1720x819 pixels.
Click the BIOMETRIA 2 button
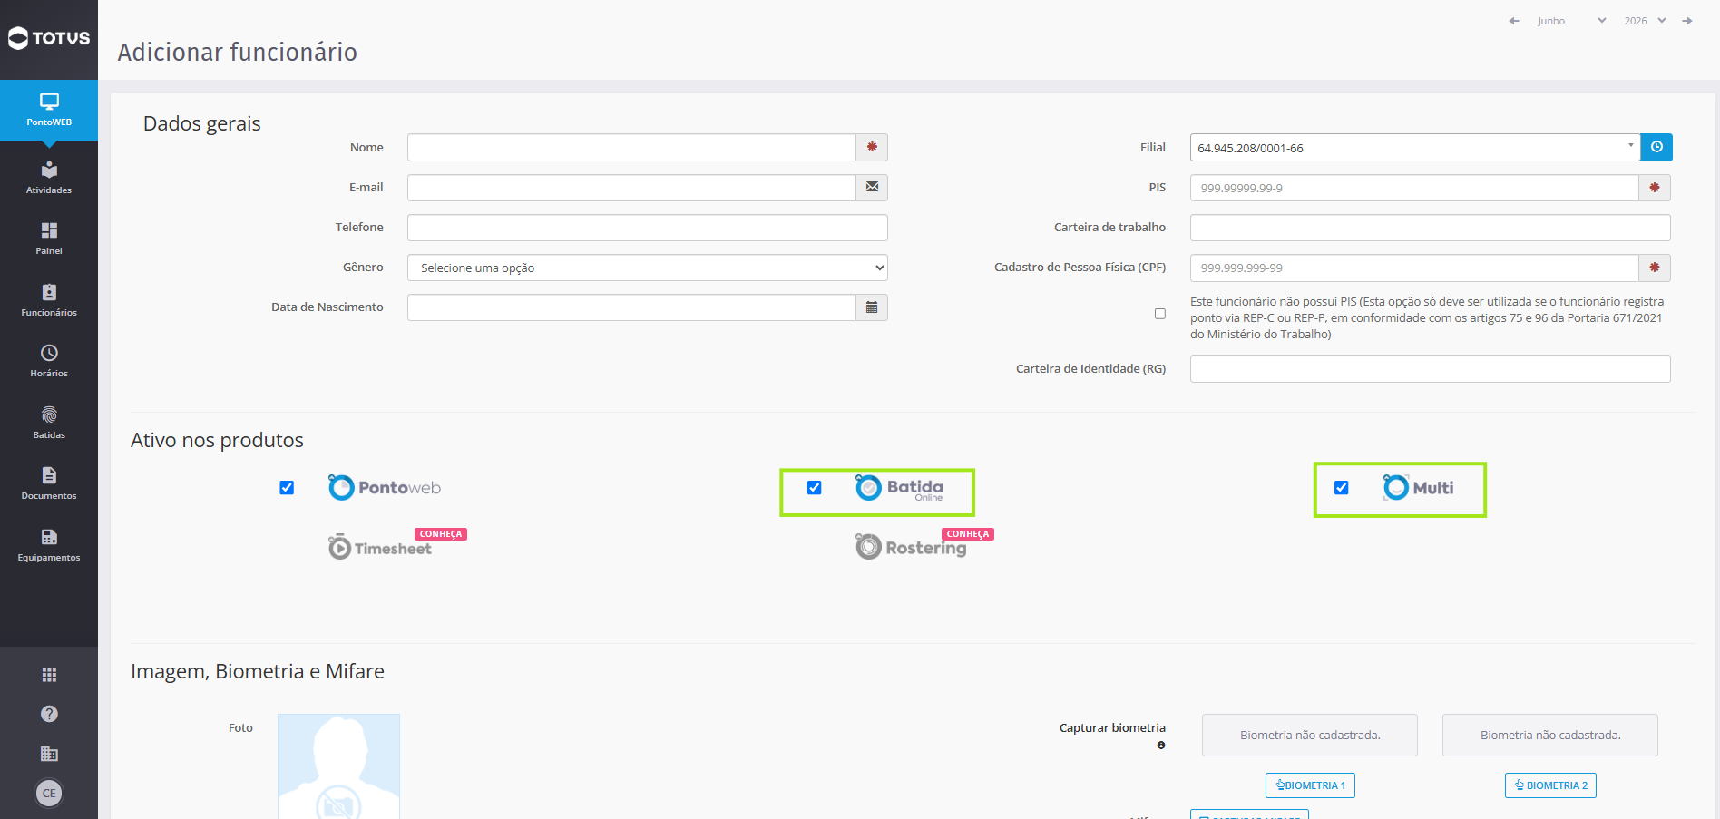tap(1550, 785)
